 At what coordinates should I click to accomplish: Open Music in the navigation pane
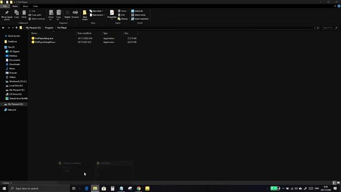12,69
